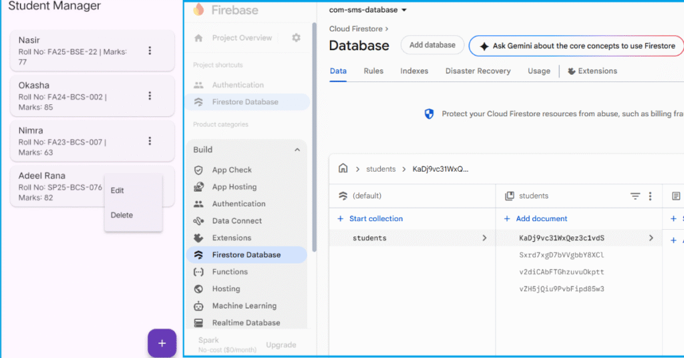
Task: Click the purple add student plus button
Action: (162, 343)
